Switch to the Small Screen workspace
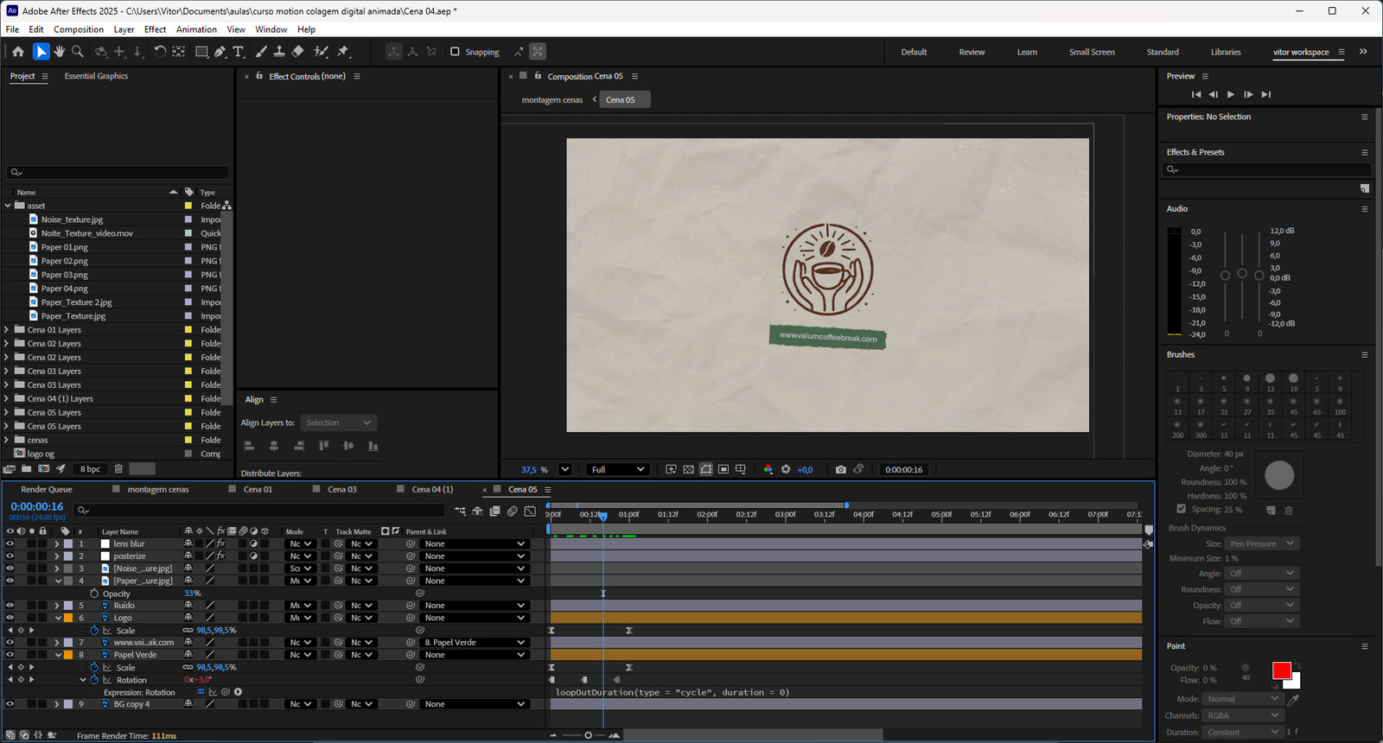This screenshot has height=743, width=1383. pos(1092,52)
